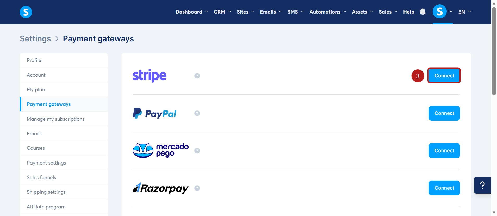
Task: Open Sales funnels settings in sidebar
Action: (64, 177)
